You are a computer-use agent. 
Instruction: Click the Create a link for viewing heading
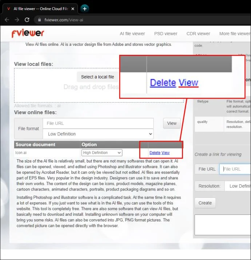tap(218, 155)
